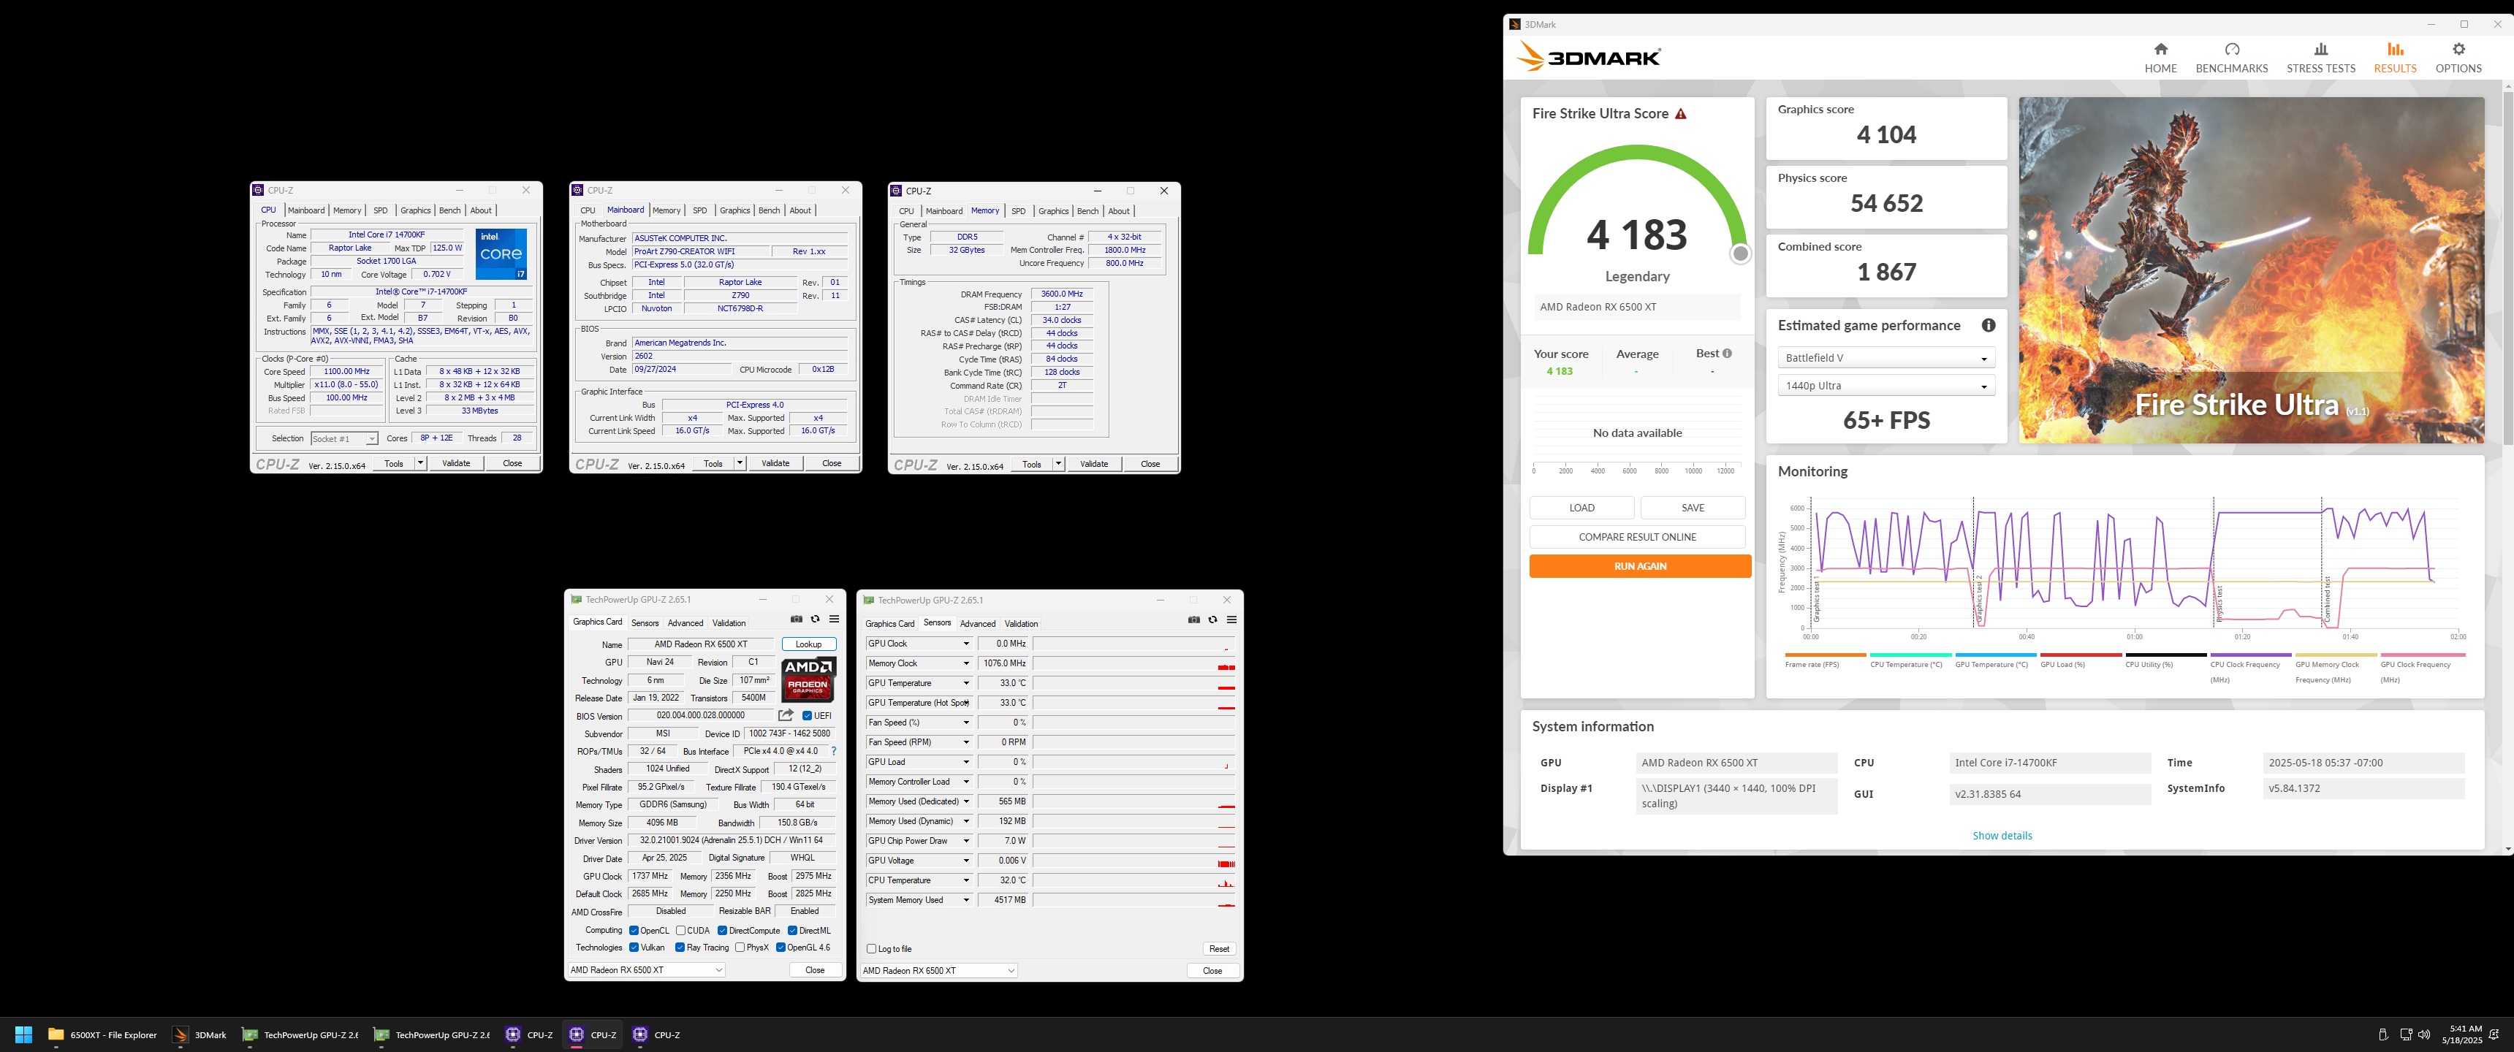Toggle the DirectML checkbox
This screenshot has height=1052, width=2514.
tap(792, 931)
